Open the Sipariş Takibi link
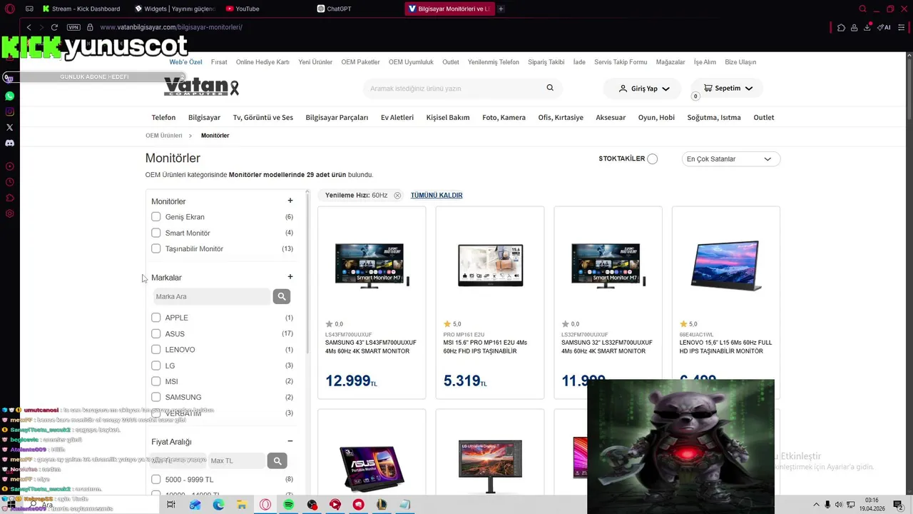Image resolution: width=913 pixels, height=514 pixels. [546, 62]
